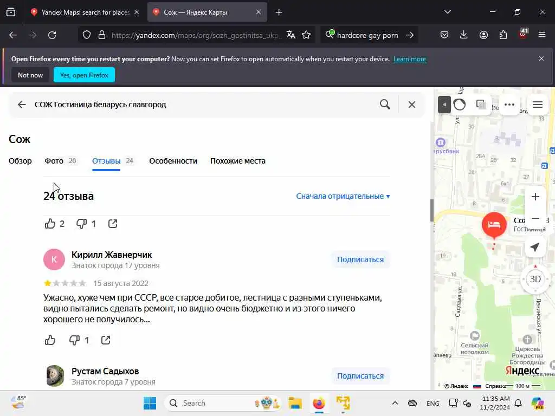Collapse the side panel with map arrow

click(x=444, y=105)
